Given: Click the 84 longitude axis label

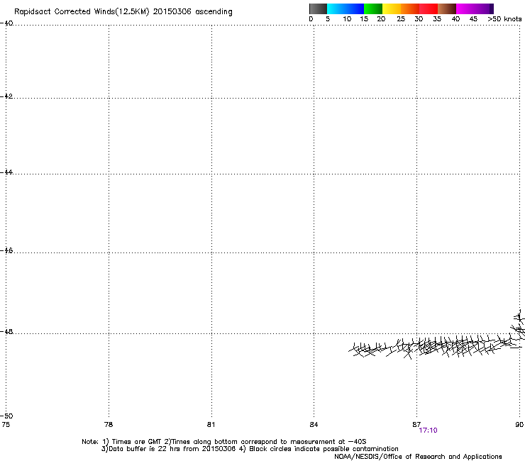Looking at the screenshot, I should click(x=314, y=425).
